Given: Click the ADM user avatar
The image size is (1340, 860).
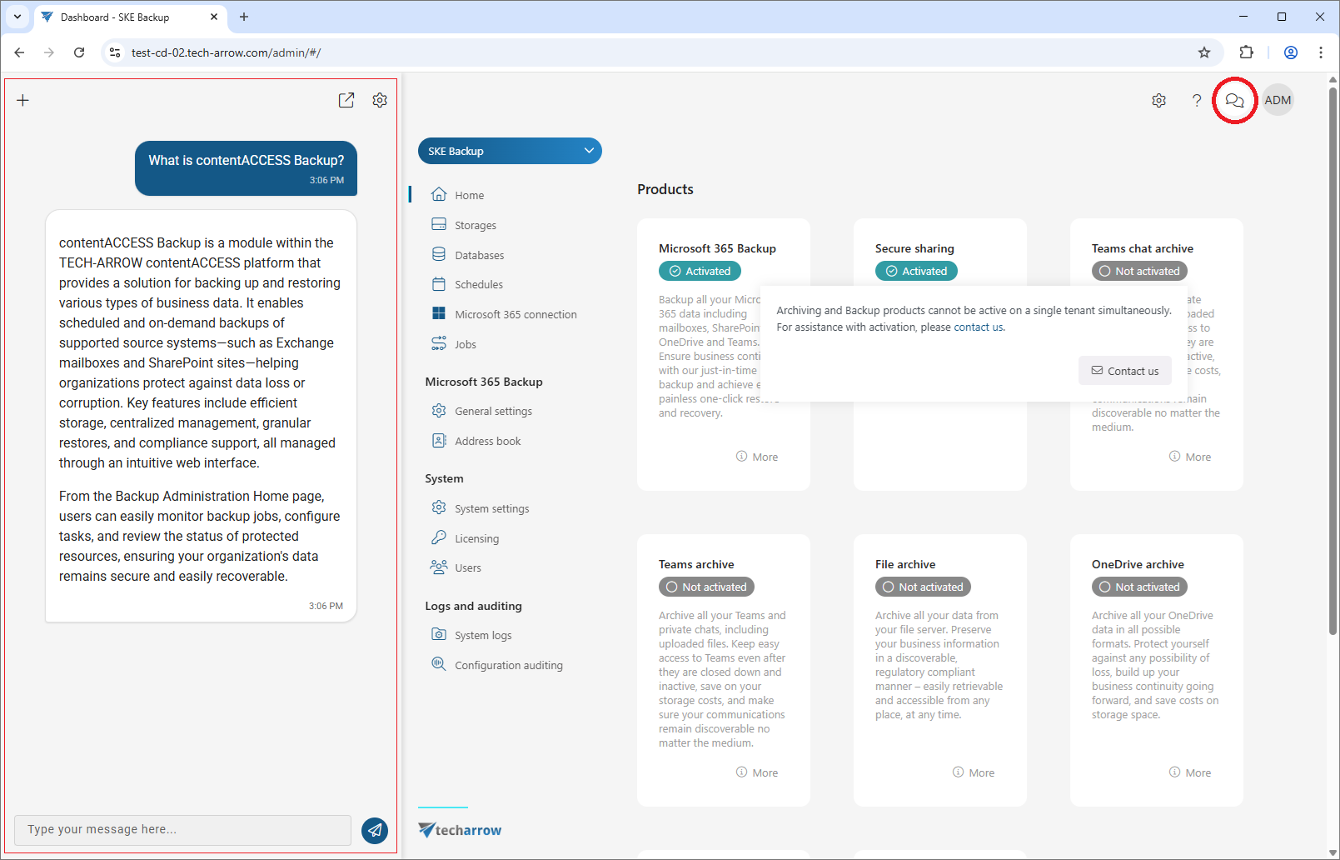Looking at the screenshot, I should point(1278,100).
